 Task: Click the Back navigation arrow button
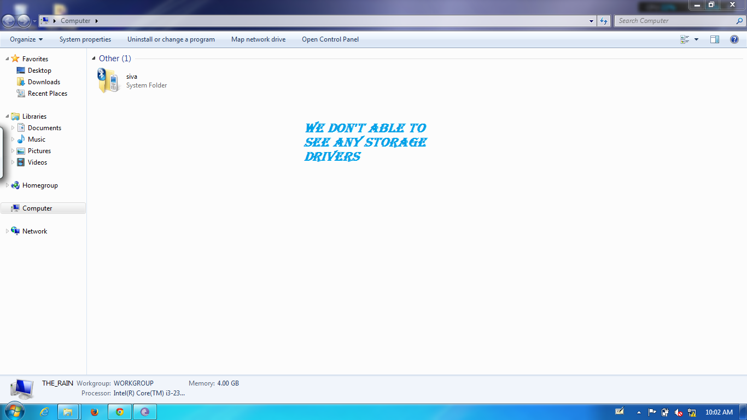9,21
